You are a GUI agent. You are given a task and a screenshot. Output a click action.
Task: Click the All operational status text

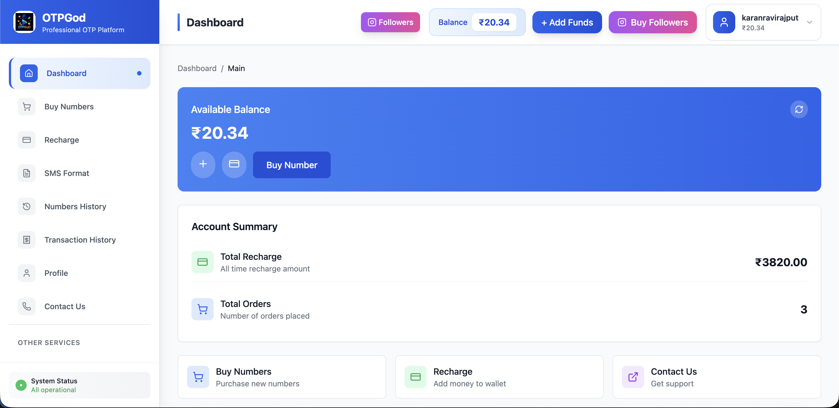[x=54, y=390]
